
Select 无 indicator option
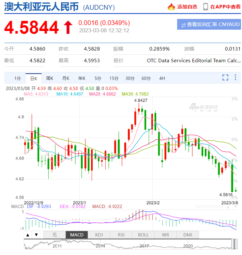(55, 235)
